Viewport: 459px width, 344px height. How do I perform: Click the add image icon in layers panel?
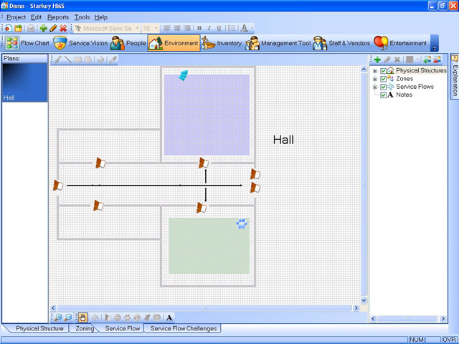[427, 59]
